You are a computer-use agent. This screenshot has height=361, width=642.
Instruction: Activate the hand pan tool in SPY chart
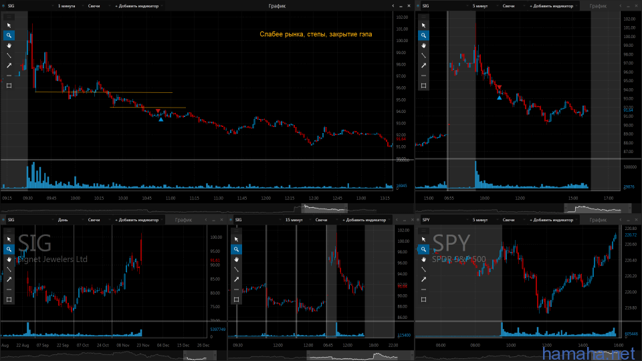(424, 259)
